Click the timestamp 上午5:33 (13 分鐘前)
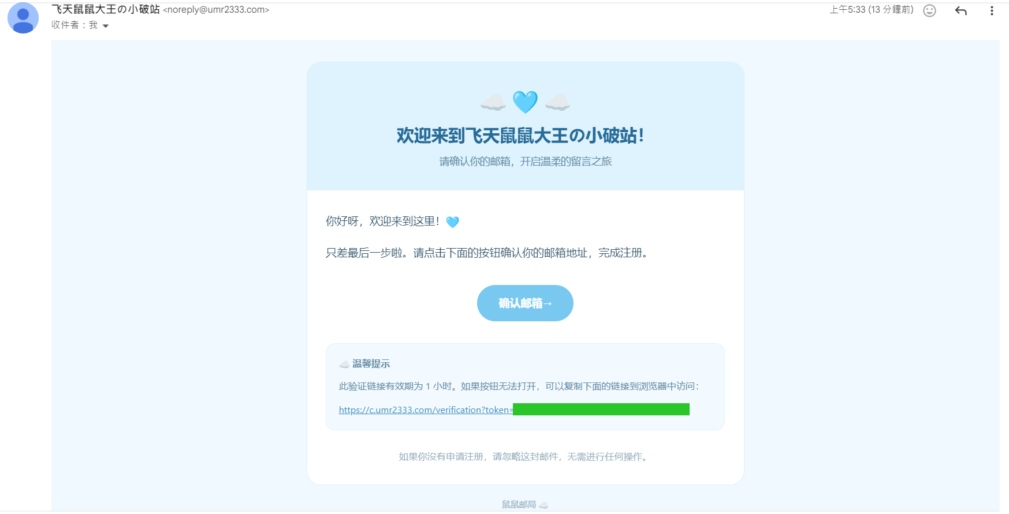The height and width of the screenshot is (514, 1009). tap(872, 10)
